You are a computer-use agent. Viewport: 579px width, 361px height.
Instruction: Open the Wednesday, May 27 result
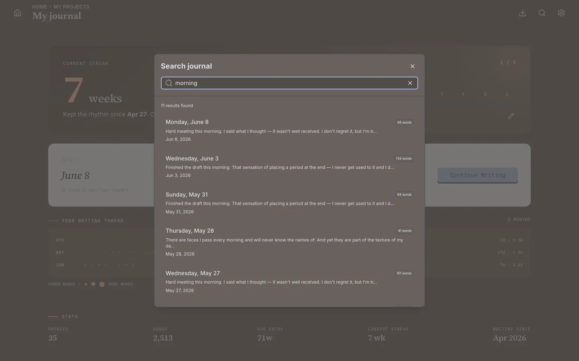click(289, 281)
